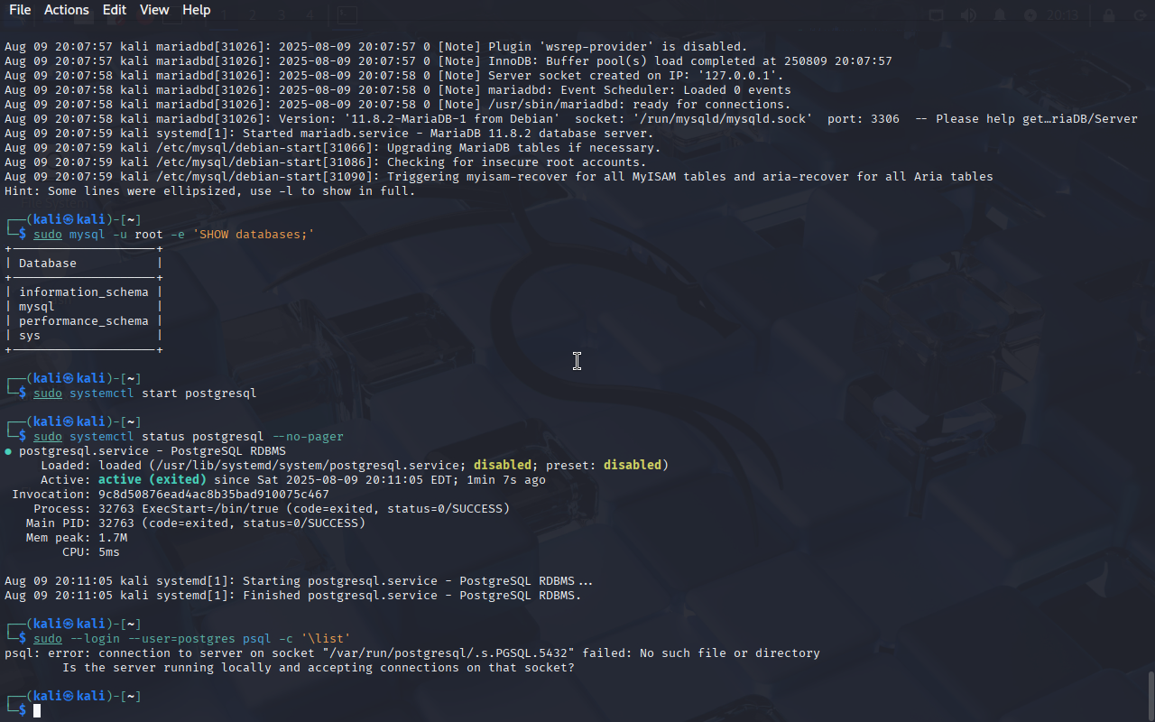Click the 'performance_schema' database row
The height and width of the screenshot is (722, 1155).
[84, 321]
